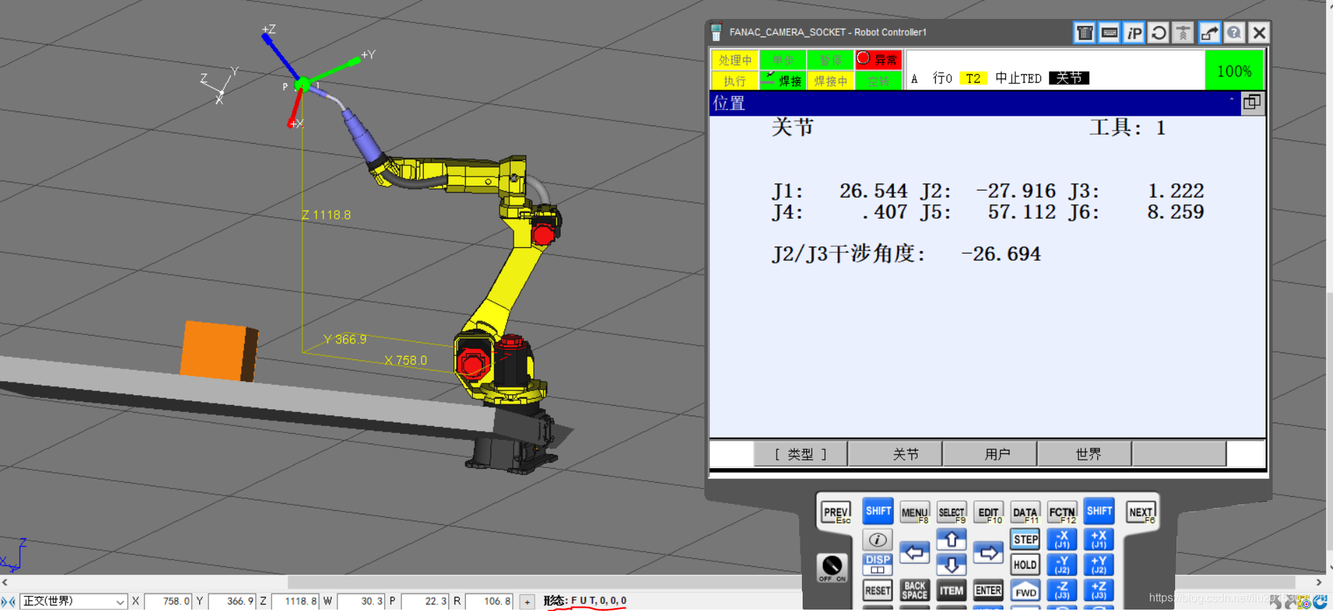Click the MENU F8 key
The height and width of the screenshot is (611, 1333).
914,513
